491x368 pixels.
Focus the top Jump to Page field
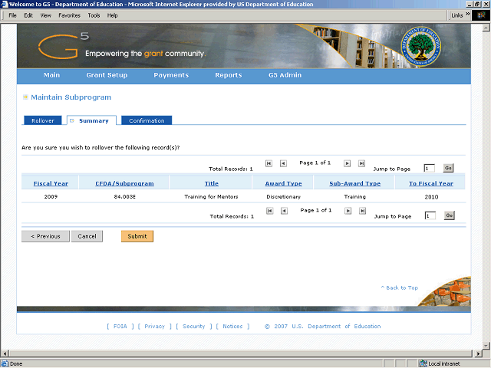(x=430, y=169)
